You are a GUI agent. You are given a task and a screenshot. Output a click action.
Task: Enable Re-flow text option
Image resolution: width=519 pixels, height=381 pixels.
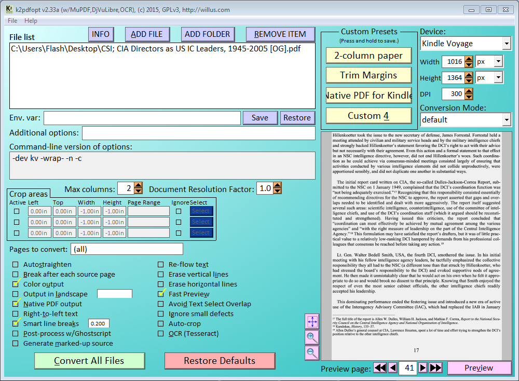click(160, 265)
